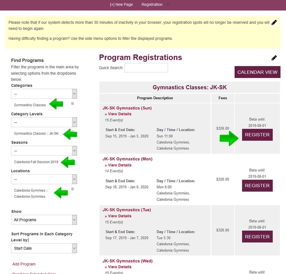Click the pencil icon beside Program Registrations heading
Viewport: 286px width, 274px height.
[274, 58]
